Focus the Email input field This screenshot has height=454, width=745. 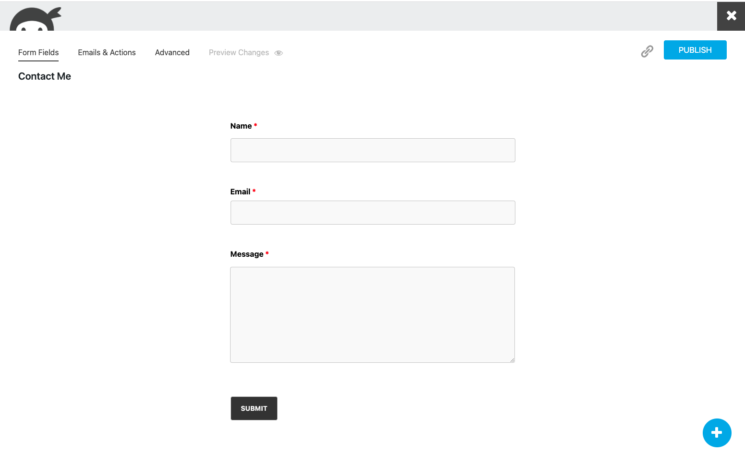[373, 213]
